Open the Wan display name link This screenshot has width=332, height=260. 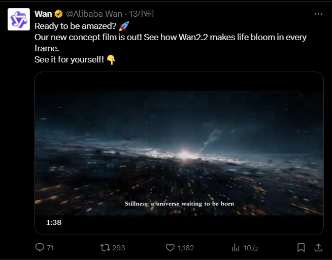click(43, 14)
